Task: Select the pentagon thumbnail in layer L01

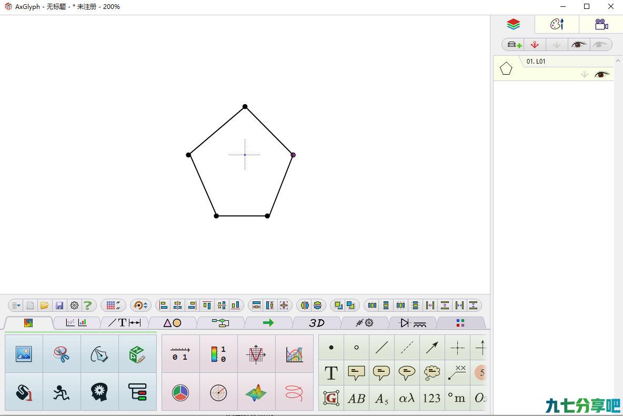Action: click(x=506, y=69)
